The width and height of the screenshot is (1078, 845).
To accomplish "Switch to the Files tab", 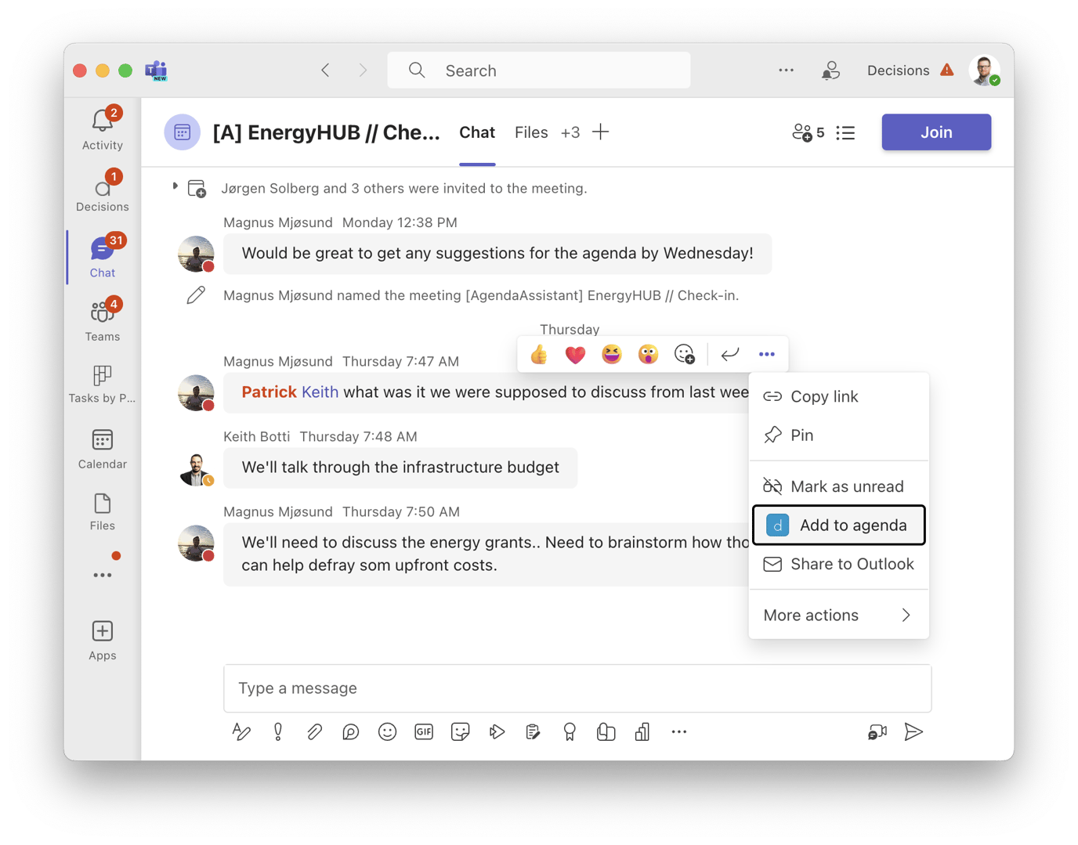I will tap(531, 132).
